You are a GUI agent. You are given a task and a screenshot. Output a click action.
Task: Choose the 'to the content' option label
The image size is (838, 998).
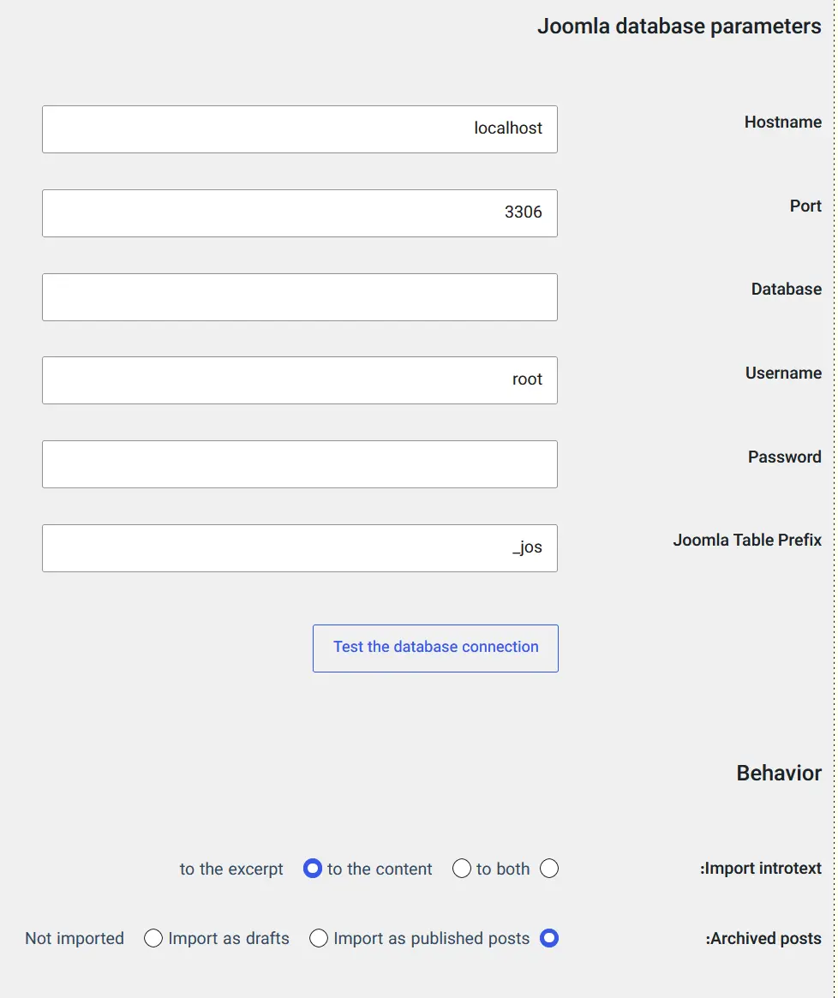pos(380,869)
